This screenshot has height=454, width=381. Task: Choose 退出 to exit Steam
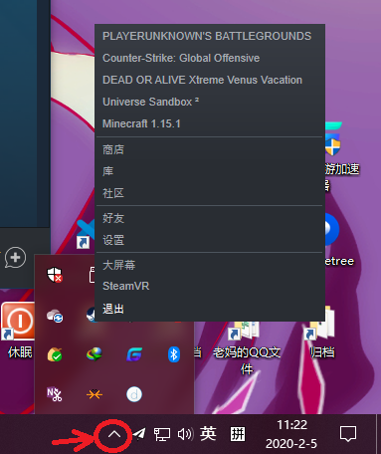click(x=209, y=309)
